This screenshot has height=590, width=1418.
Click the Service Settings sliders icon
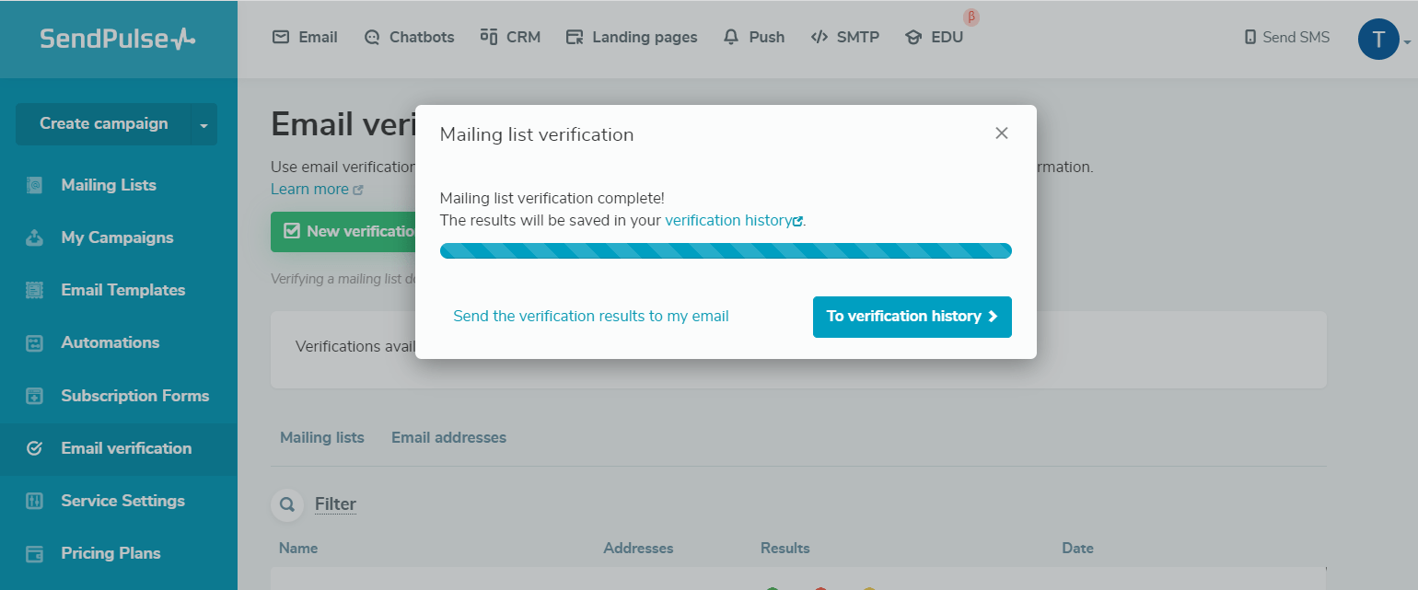tap(34, 501)
